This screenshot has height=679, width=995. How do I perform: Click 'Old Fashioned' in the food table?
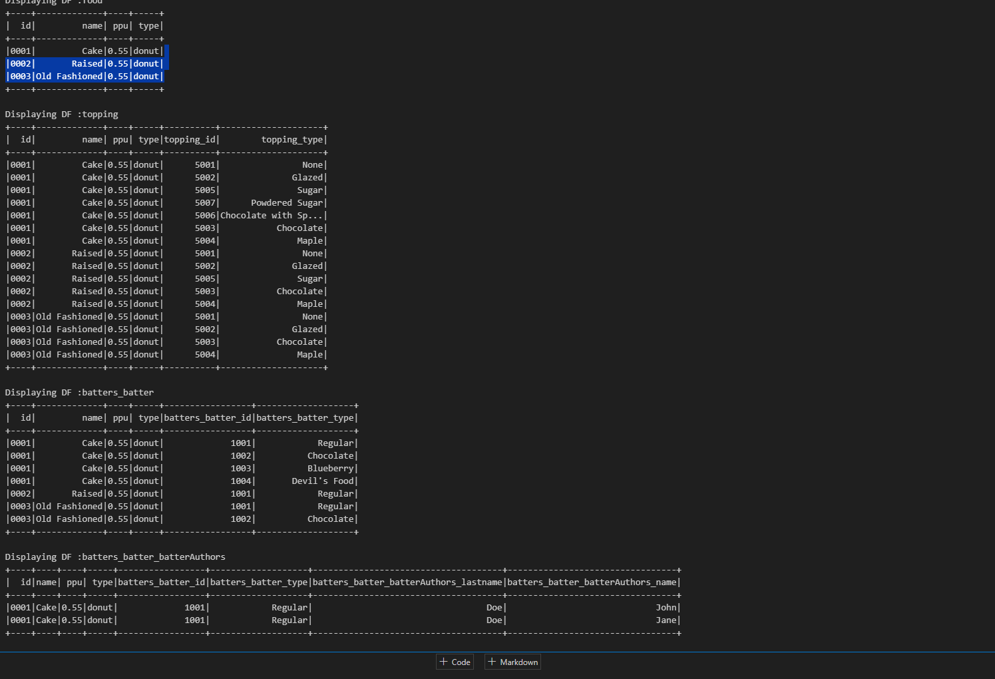pos(69,77)
